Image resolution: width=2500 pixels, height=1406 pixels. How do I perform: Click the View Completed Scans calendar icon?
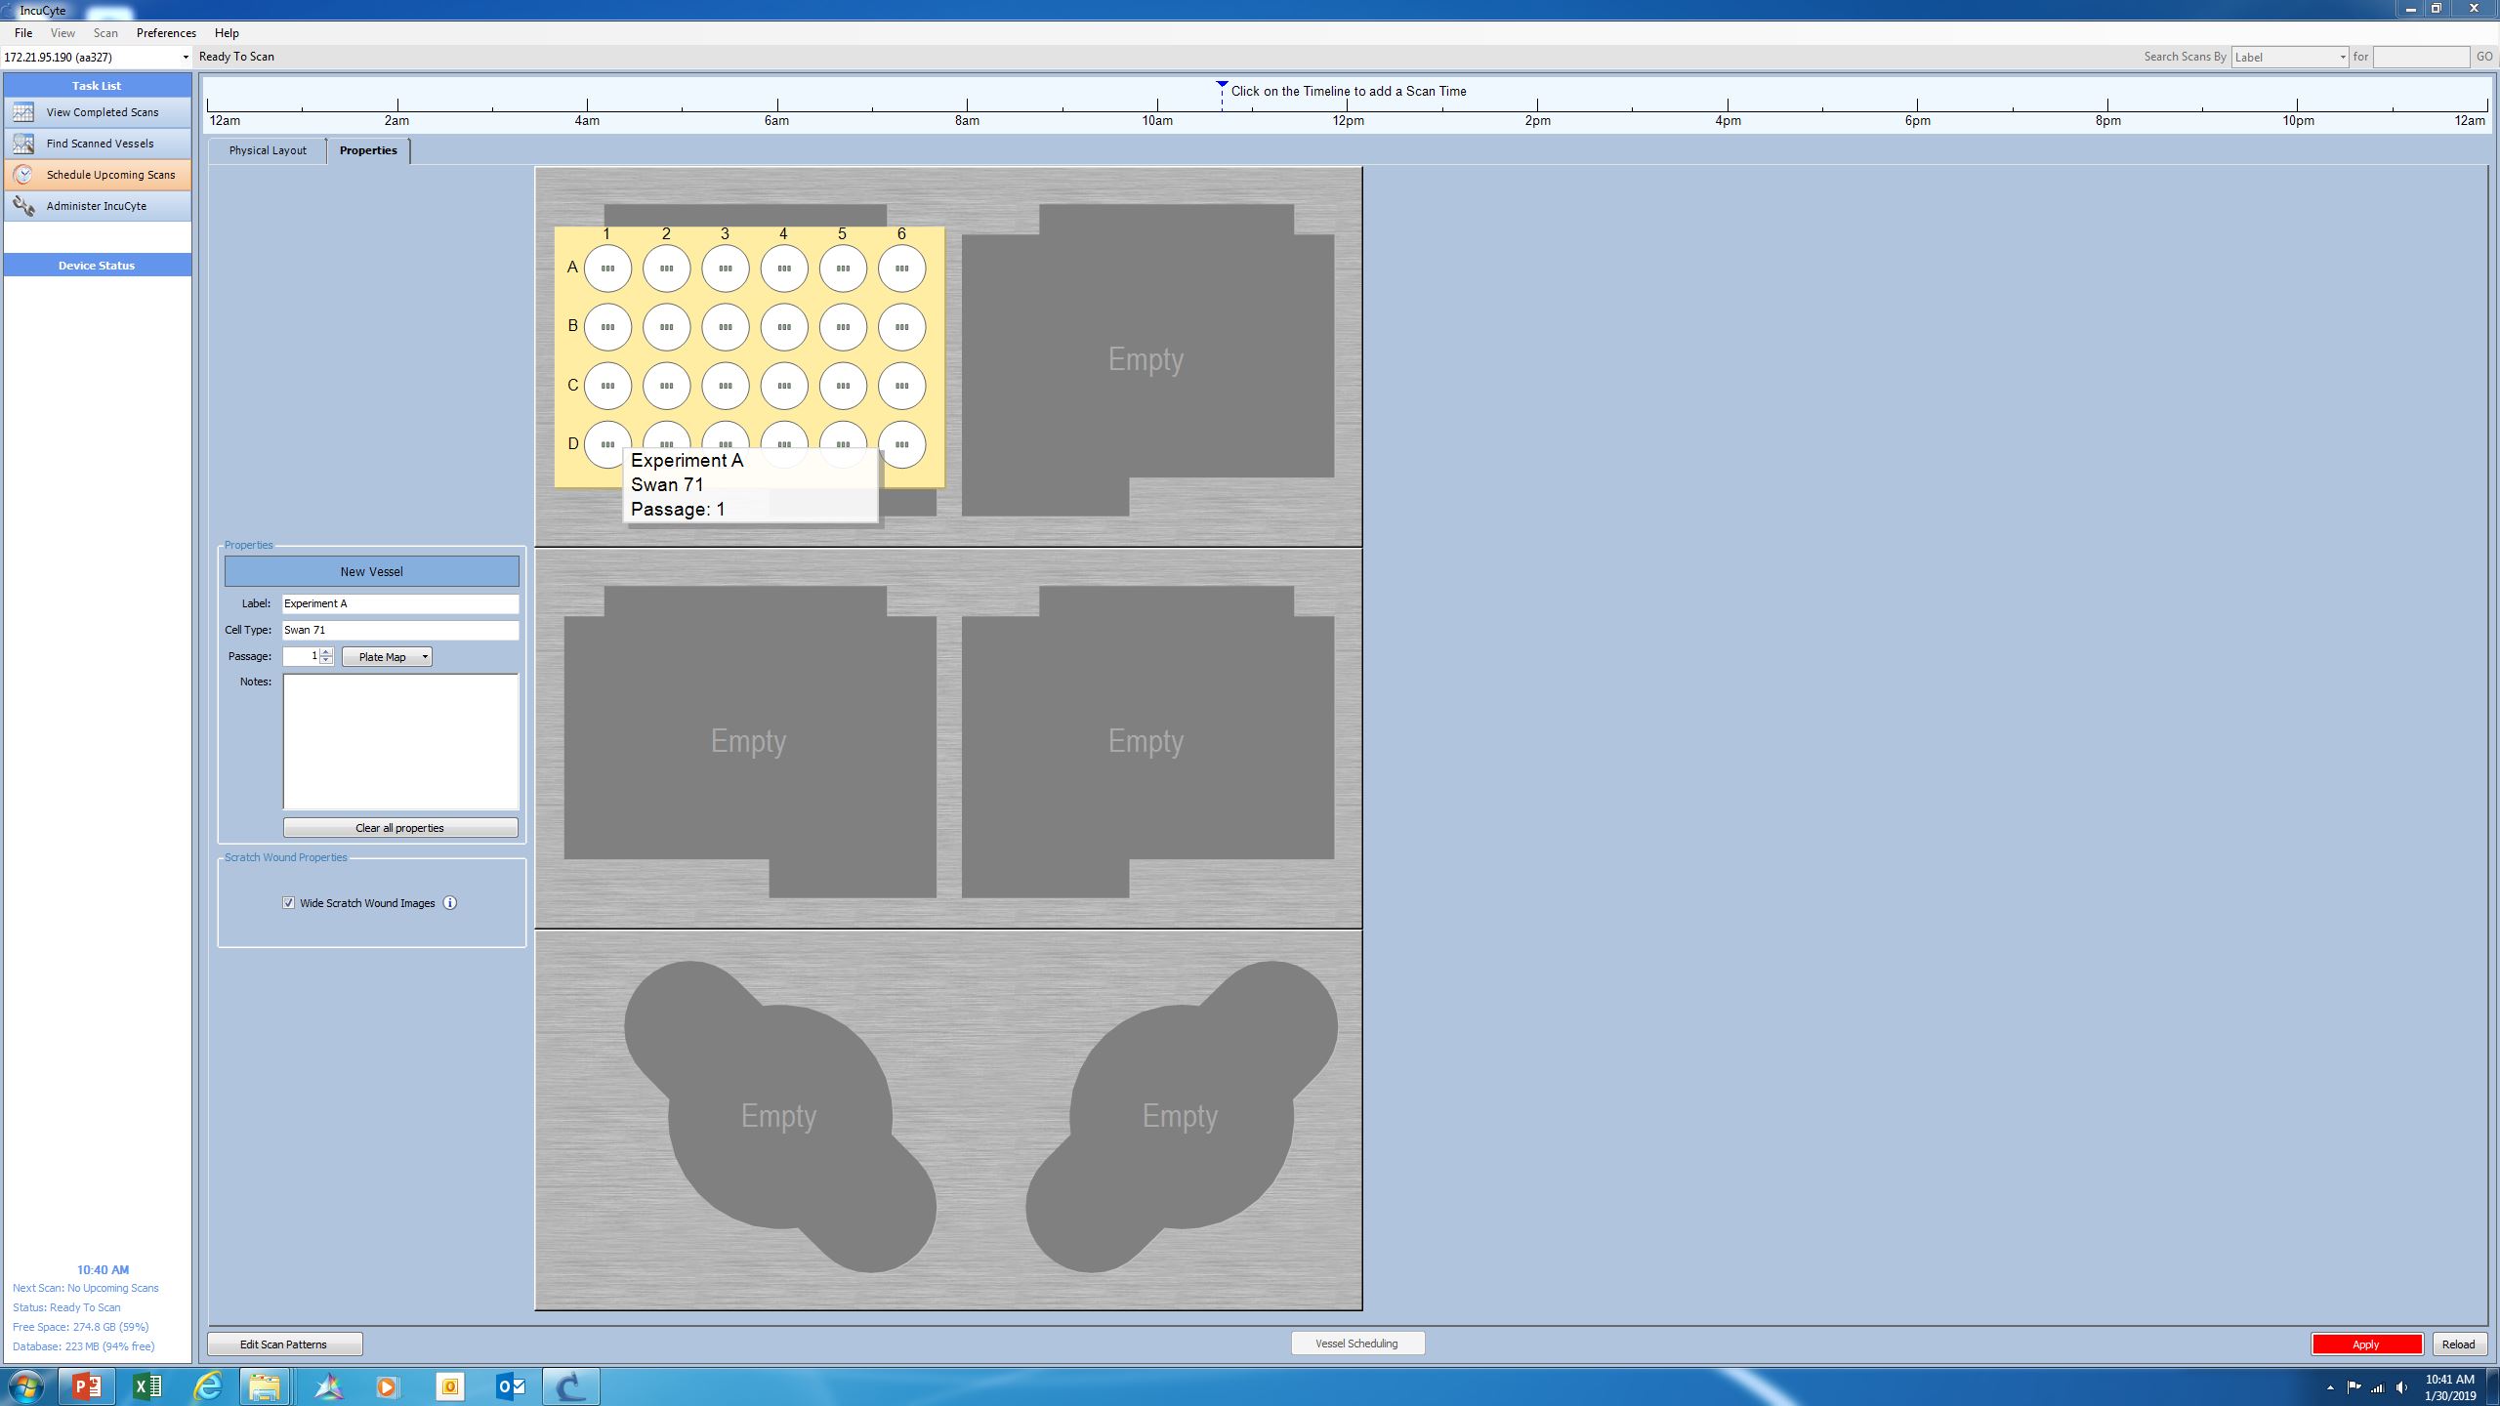(x=23, y=112)
